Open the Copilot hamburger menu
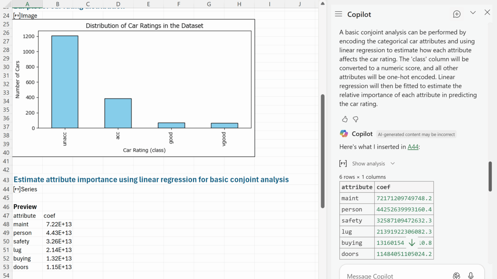497x279 pixels. 339,14
